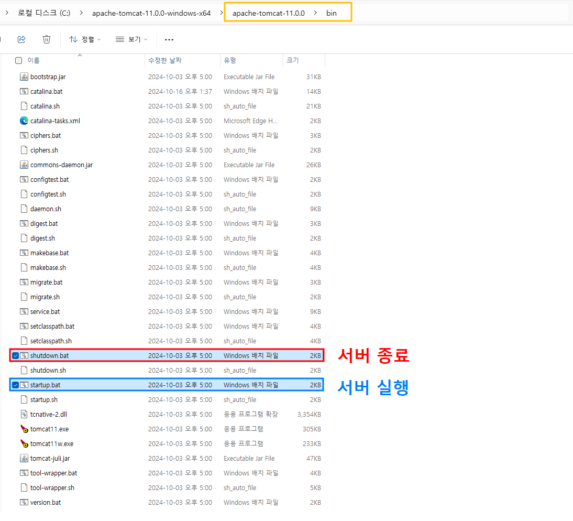Click the service.bat file icon
This screenshot has width=573, height=521.
(x=24, y=311)
